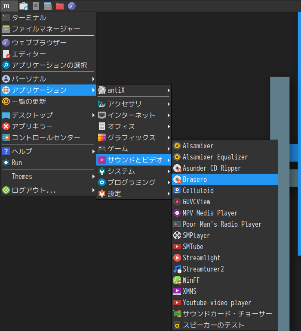Expand the パーソナル submenu
Screen dimensions: 301x331
48,79
